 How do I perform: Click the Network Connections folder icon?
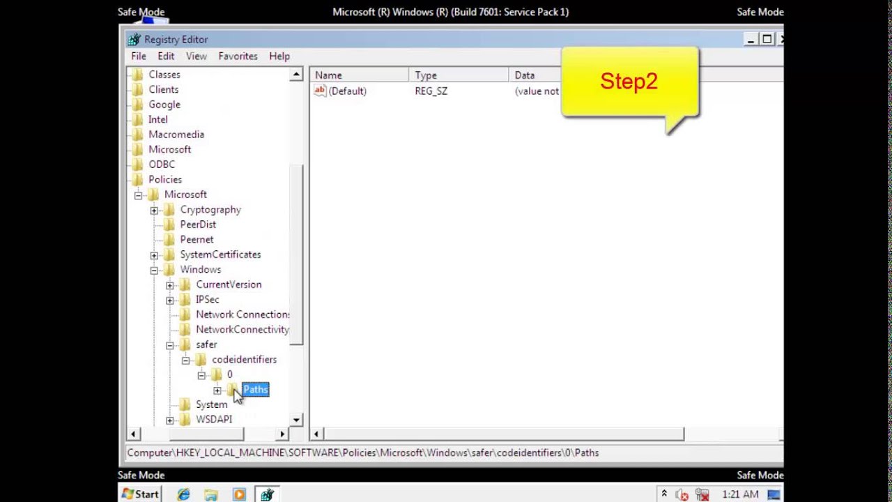click(185, 314)
